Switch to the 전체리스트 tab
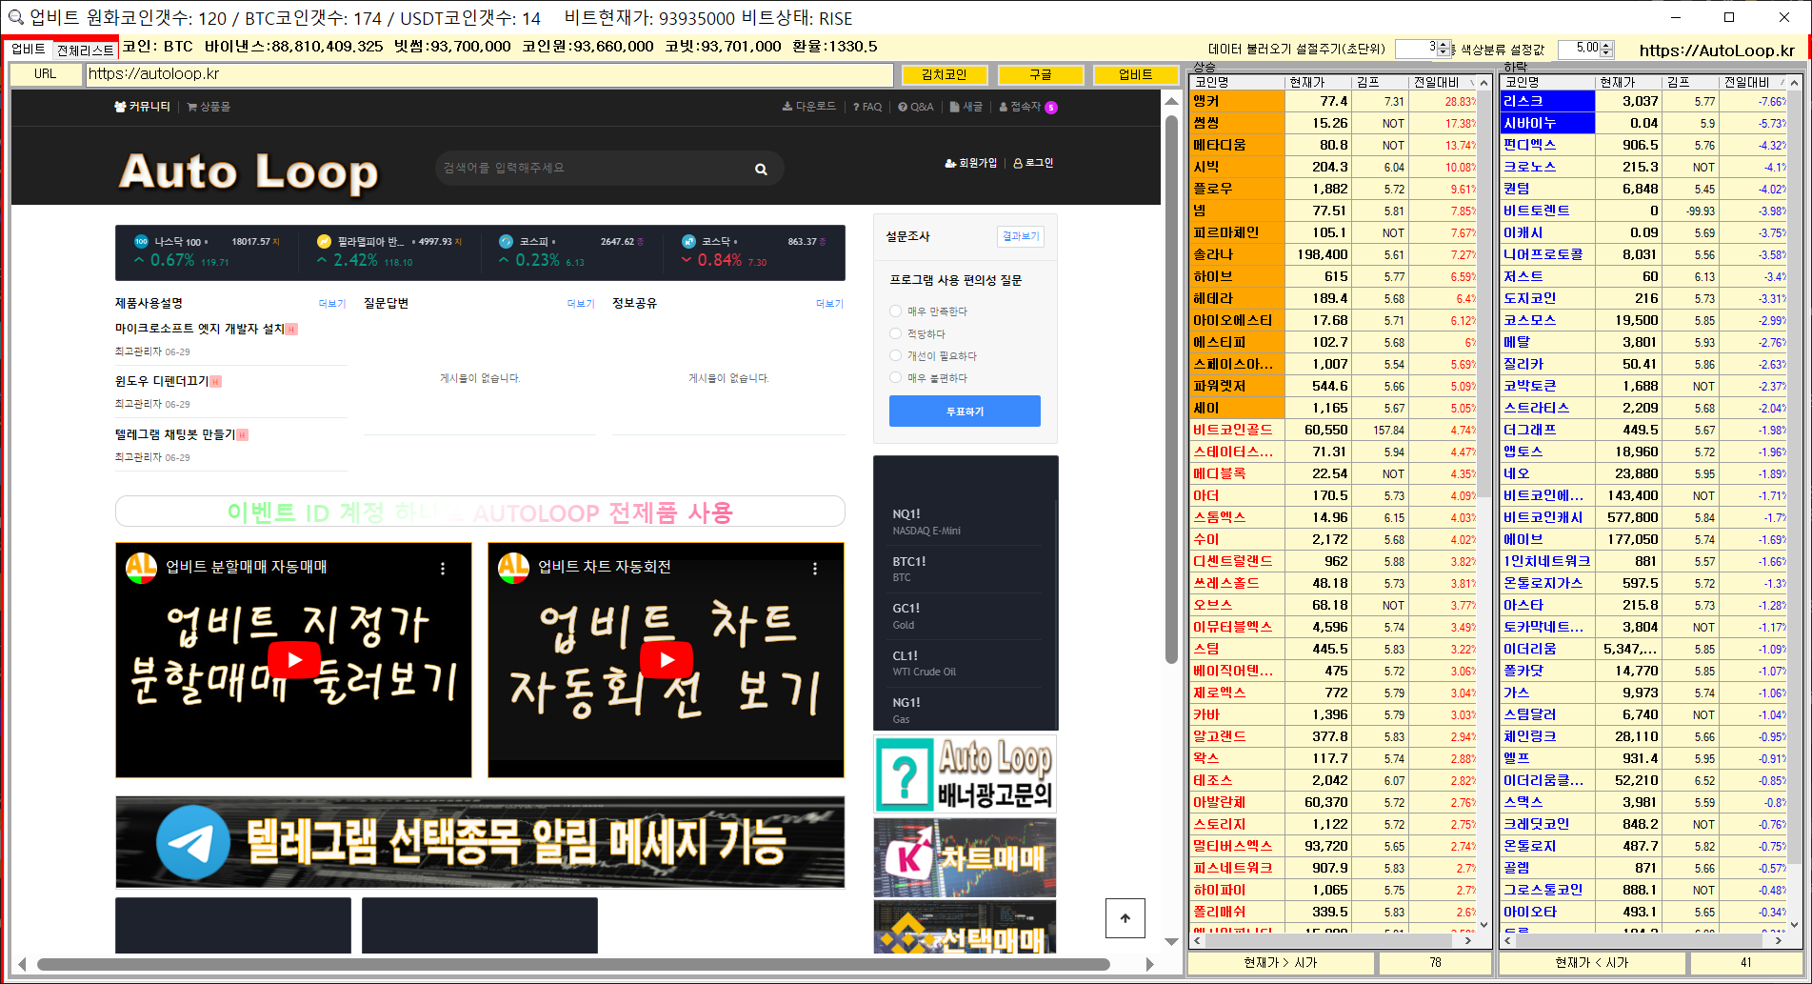This screenshot has width=1812, height=984. (x=85, y=50)
